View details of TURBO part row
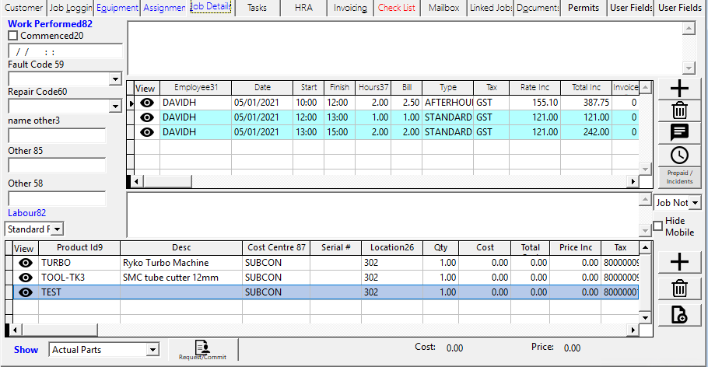This screenshot has width=708, height=367. coord(26,263)
